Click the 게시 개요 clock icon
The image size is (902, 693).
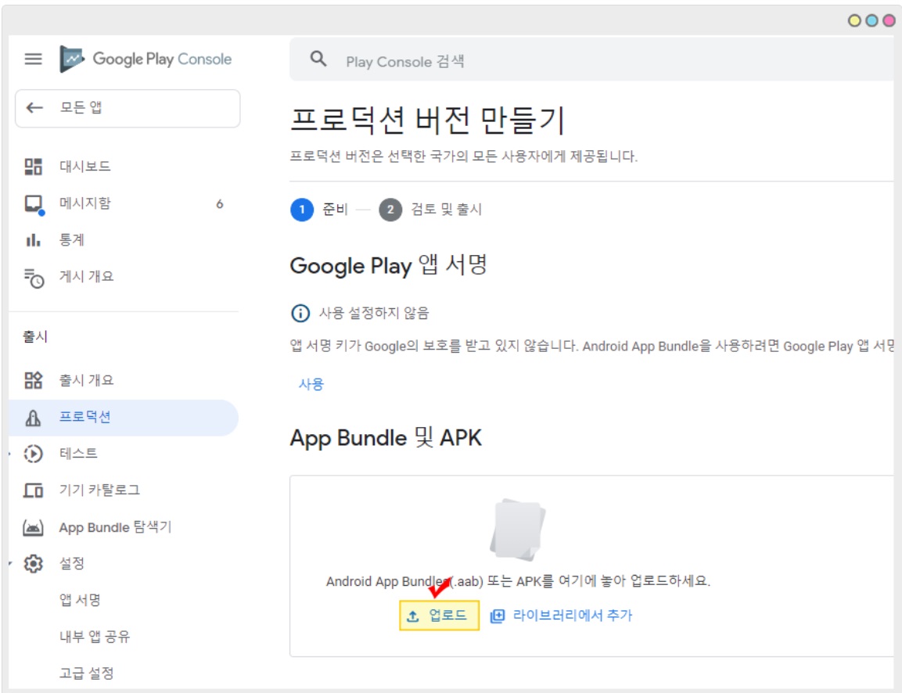(x=34, y=278)
